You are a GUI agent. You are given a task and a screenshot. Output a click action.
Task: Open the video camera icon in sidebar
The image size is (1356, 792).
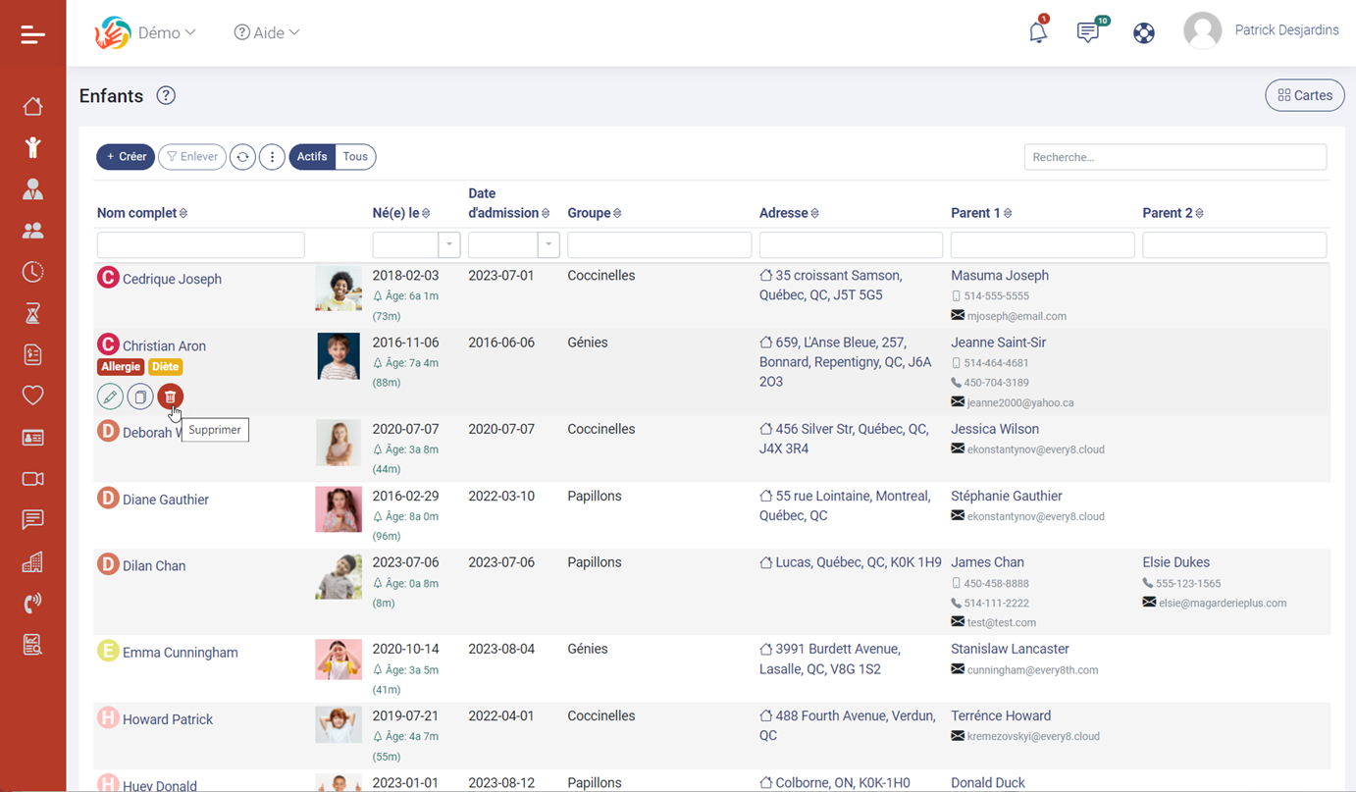[32, 479]
